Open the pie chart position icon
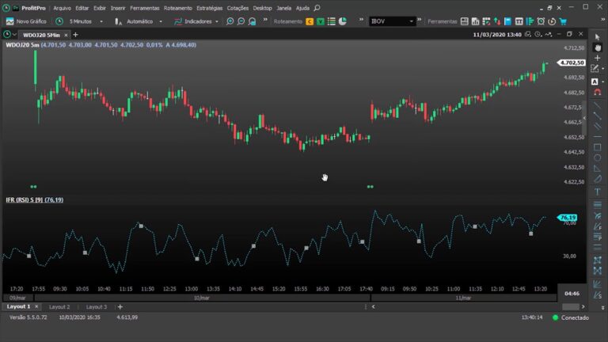The width and height of the screenshot is (608, 342). coord(343,21)
